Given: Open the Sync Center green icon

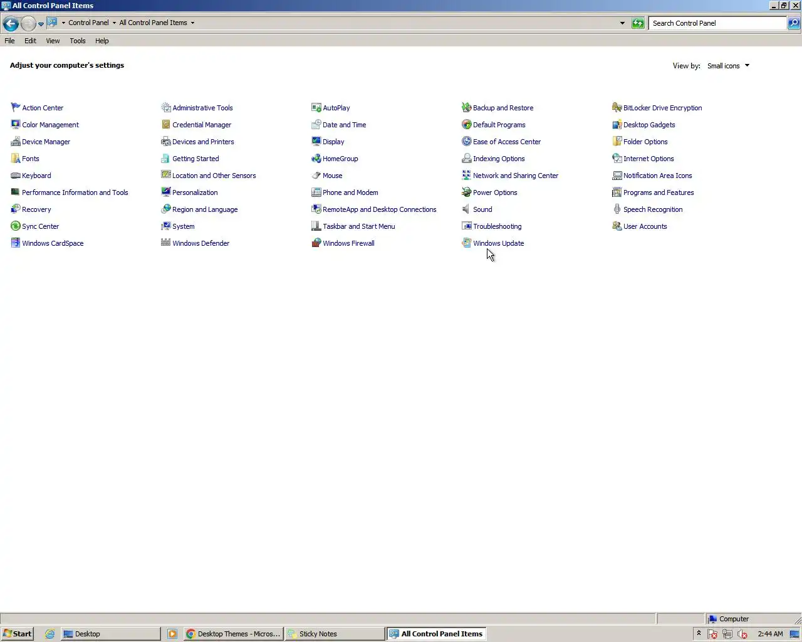Looking at the screenshot, I should (x=16, y=226).
